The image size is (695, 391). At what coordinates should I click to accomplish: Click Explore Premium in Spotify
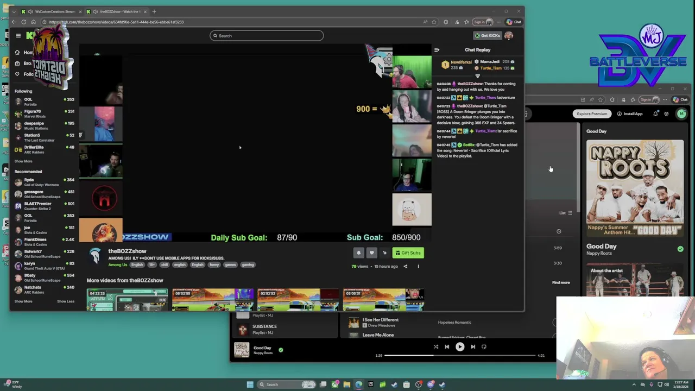click(592, 114)
